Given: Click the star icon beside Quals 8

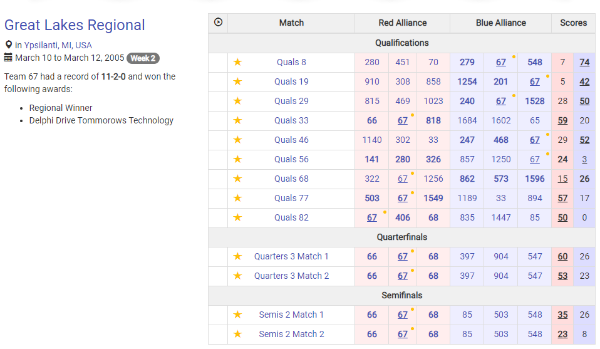Looking at the screenshot, I should tap(237, 62).
